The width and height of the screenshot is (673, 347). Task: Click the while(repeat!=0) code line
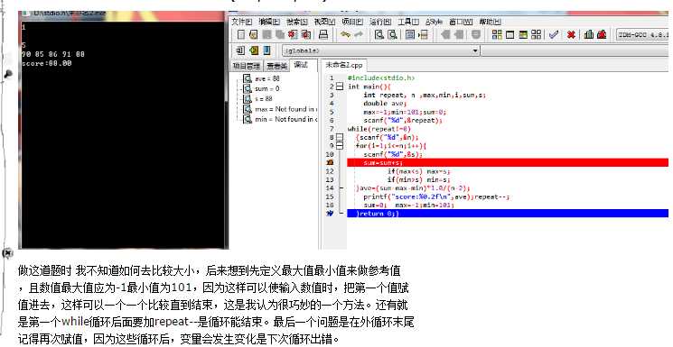click(x=379, y=129)
